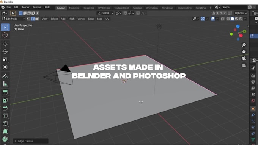Select the Knife tool
Viewport: 258px width, 145px height.
[5, 123]
